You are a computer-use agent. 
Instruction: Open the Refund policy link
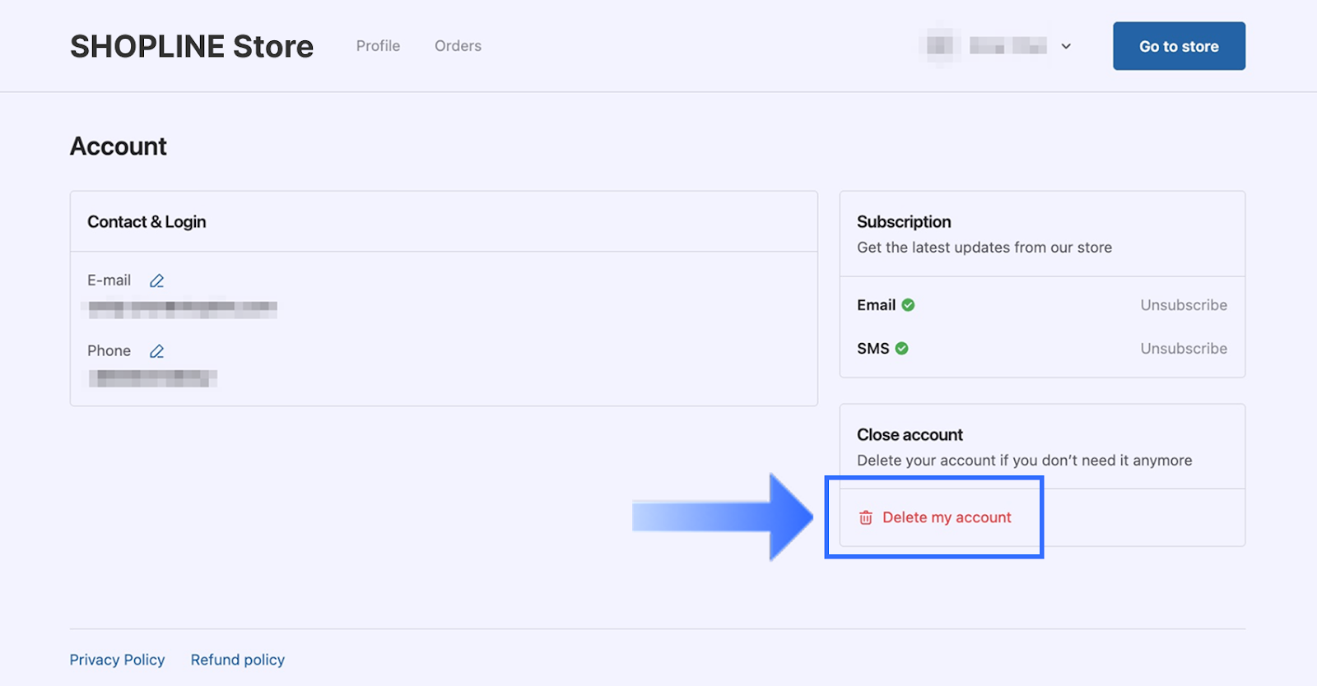(x=238, y=660)
